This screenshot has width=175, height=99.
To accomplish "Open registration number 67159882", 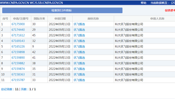I will coord(18,63).
